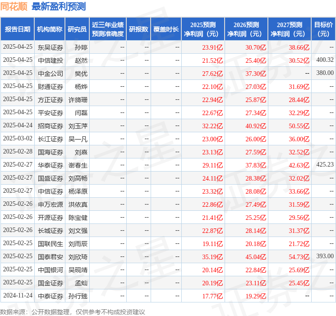Select analyst 吴一凡 cell

[x=78, y=139]
